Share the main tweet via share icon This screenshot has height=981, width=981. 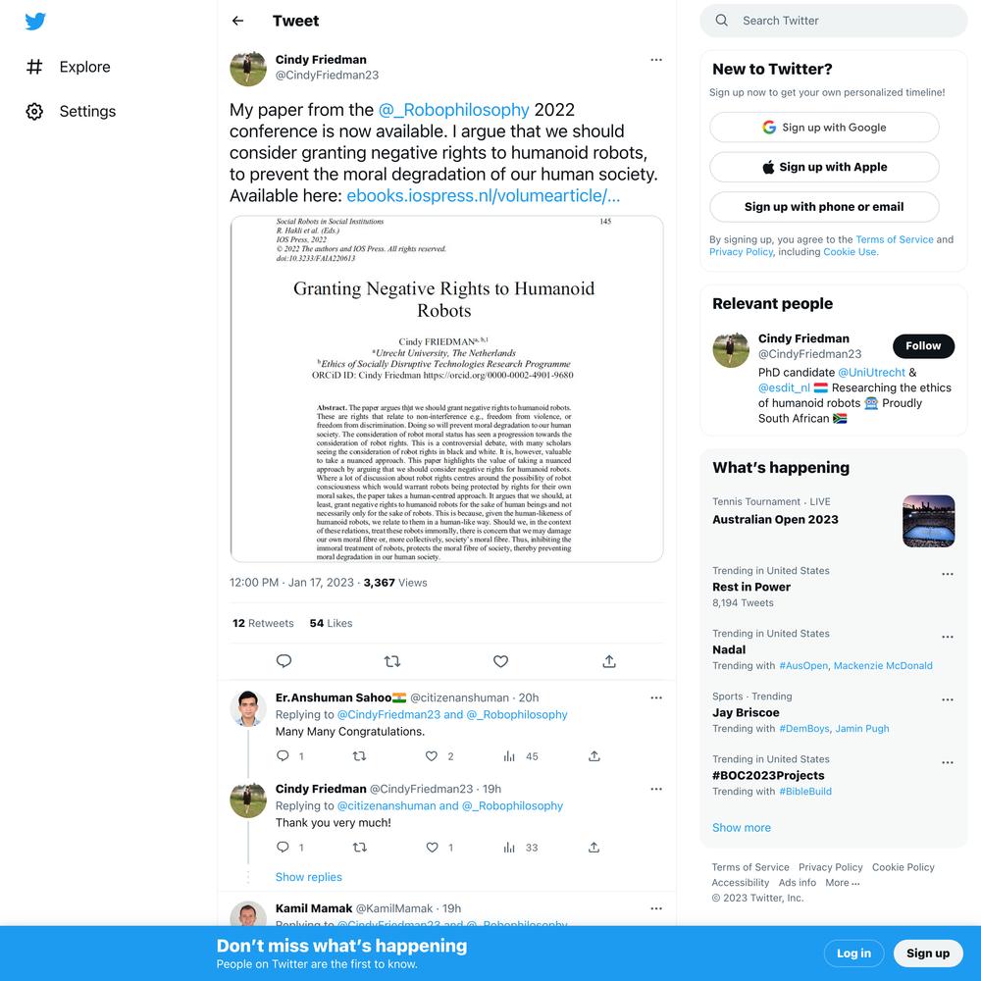click(x=609, y=661)
